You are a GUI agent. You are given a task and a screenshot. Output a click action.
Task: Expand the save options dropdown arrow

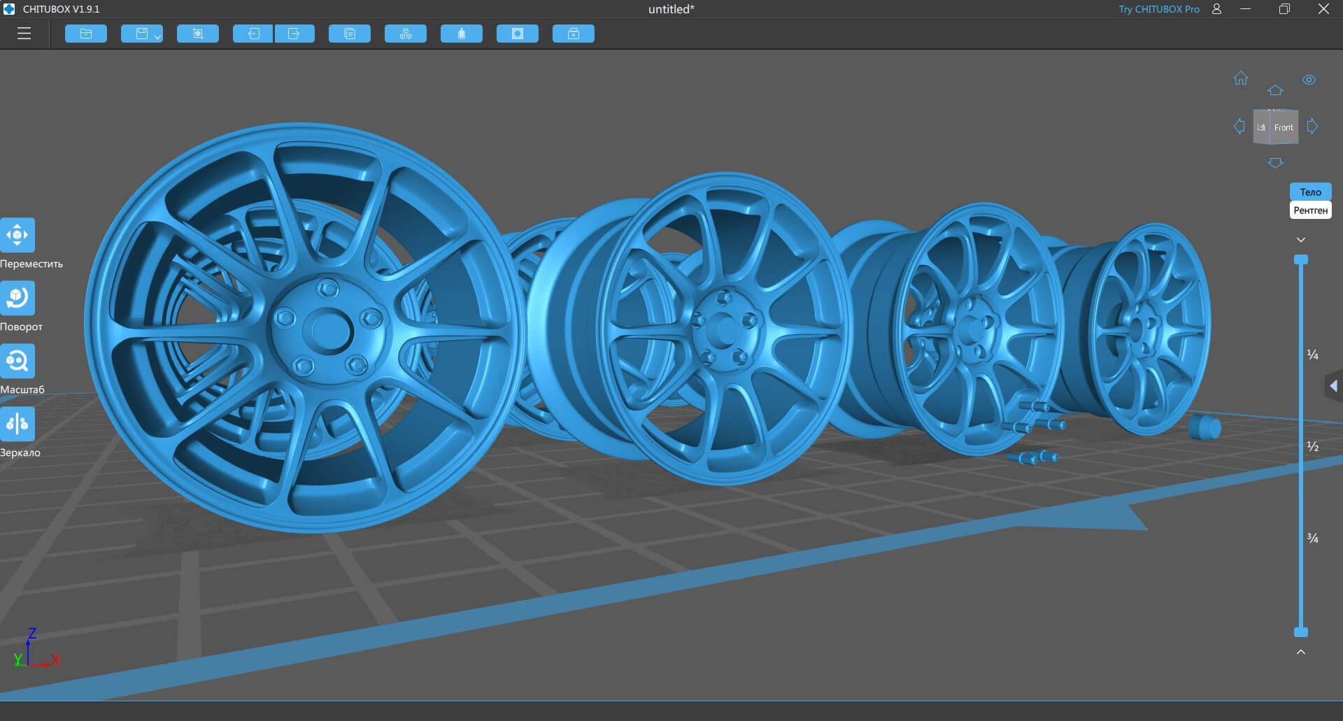157,36
